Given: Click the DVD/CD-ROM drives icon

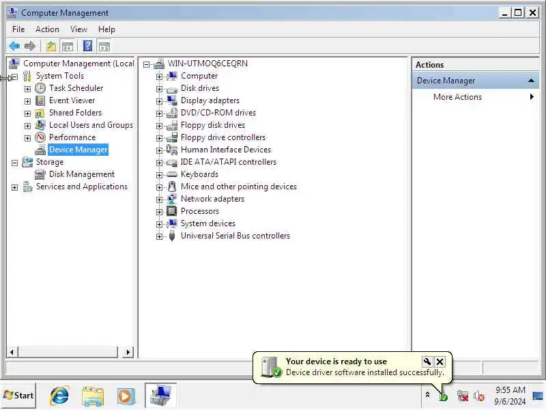Looking at the screenshot, I should coord(172,113).
